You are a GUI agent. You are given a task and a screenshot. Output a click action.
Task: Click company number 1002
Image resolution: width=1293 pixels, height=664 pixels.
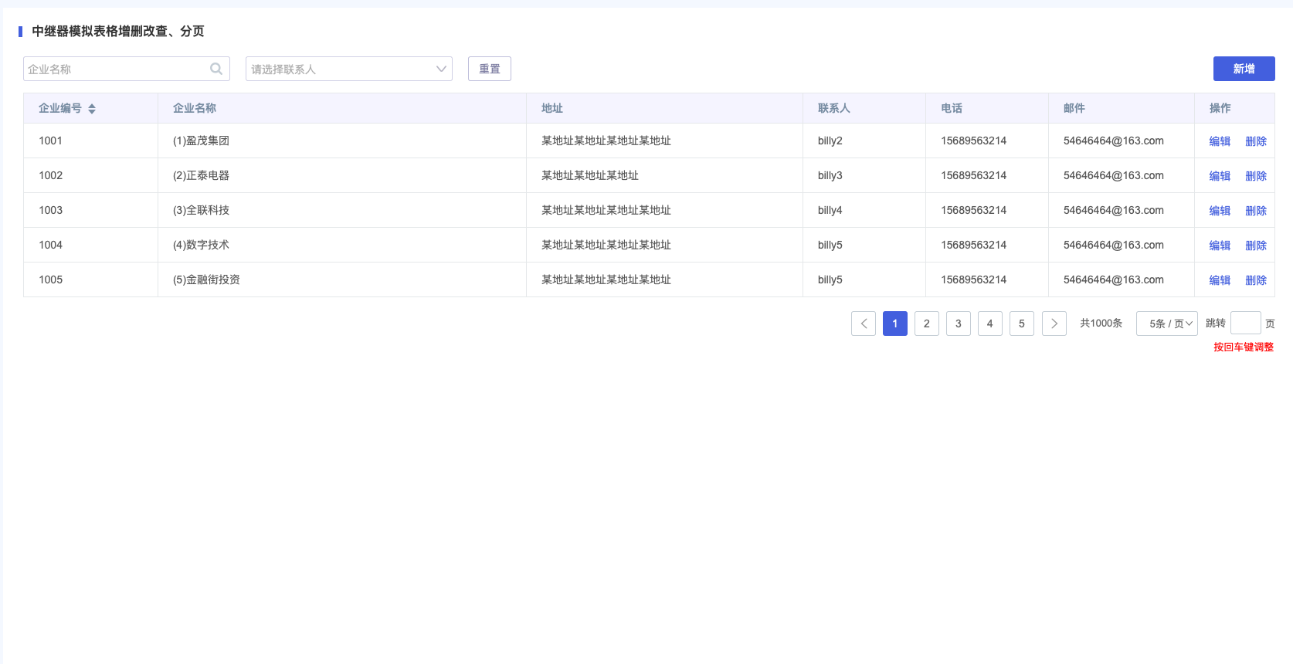click(51, 175)
